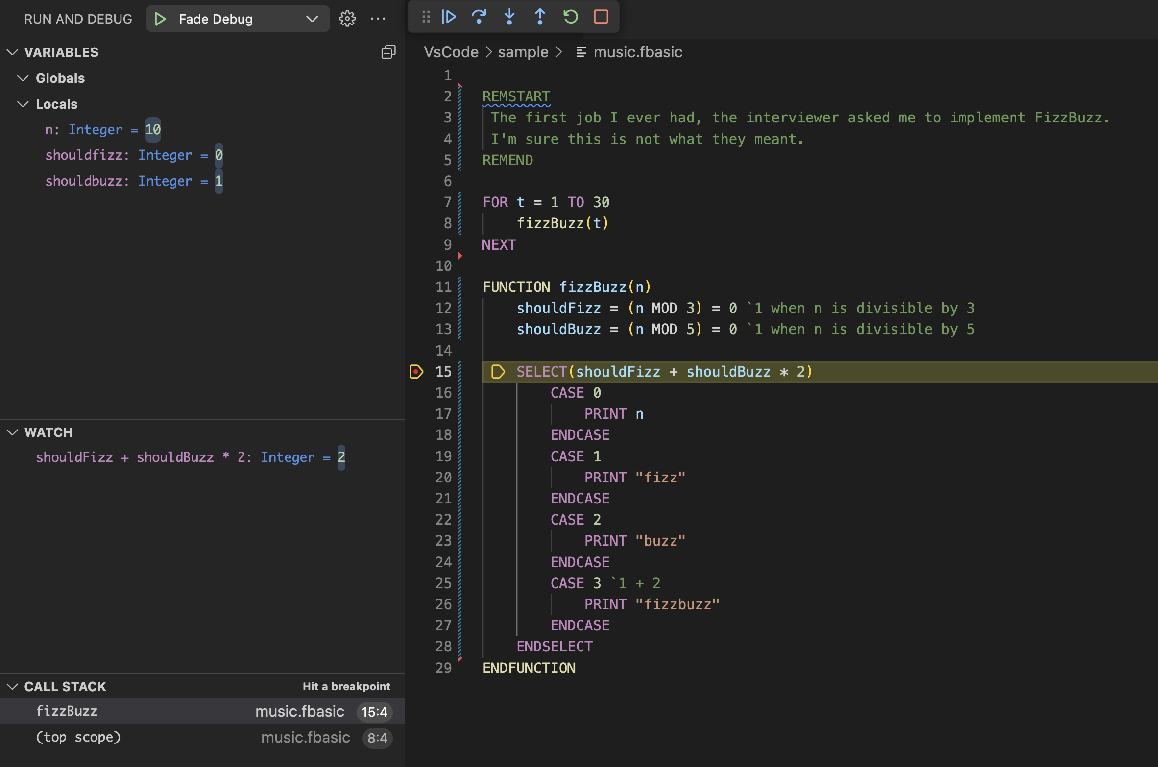Start debugging with the green play icon
Screen dimensions: 1158x767
click(160, 19)
